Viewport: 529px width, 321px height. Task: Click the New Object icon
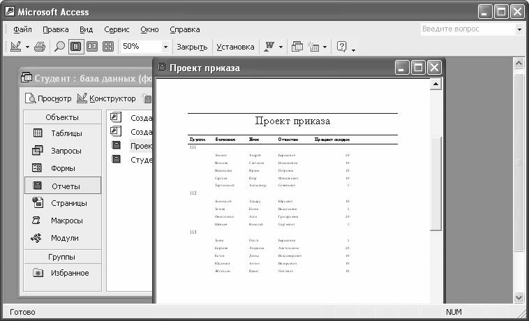tap(314, 47)
